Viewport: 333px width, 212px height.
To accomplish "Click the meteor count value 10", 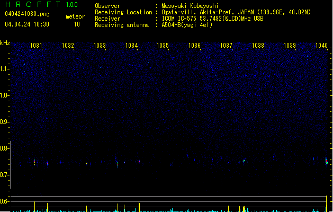I will point(77,24).
